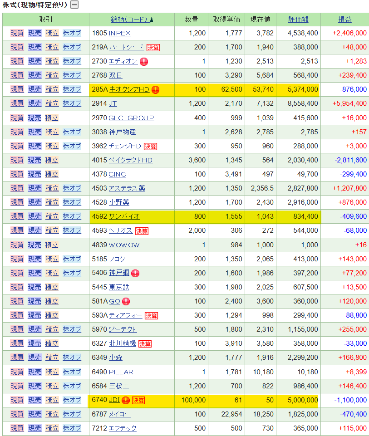
Task: Sort by 損益 column header
Action: click(x=345, y=20)
